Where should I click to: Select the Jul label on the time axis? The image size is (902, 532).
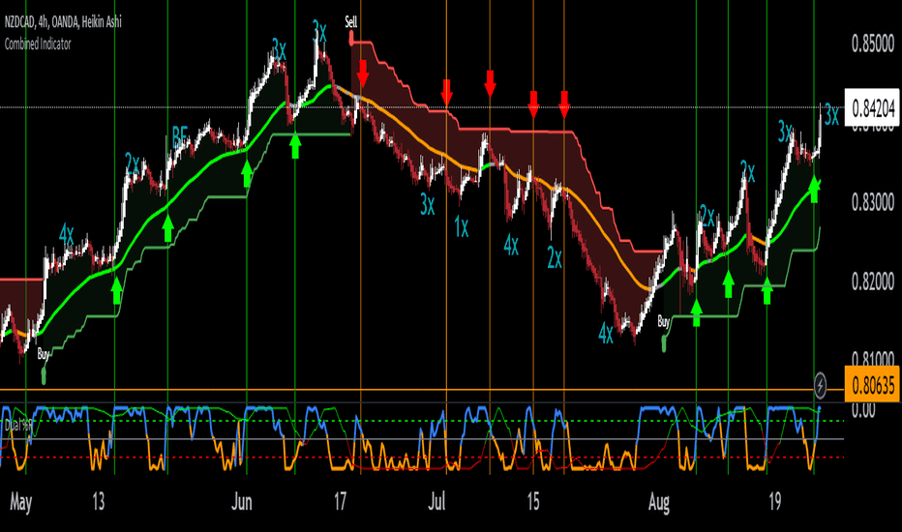[x=436, y=501]
